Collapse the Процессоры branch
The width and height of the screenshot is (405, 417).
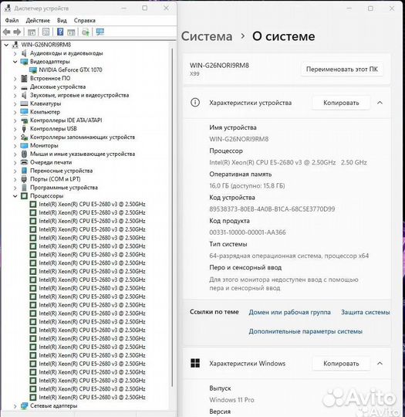point(15,196)
